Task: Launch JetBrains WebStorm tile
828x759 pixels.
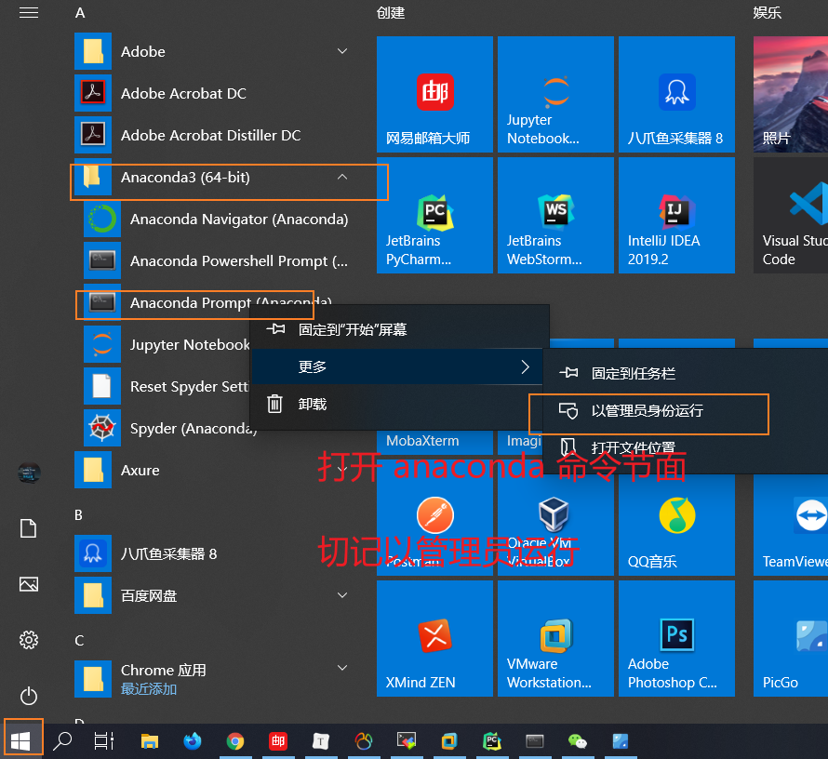Action: click(555, 216)
